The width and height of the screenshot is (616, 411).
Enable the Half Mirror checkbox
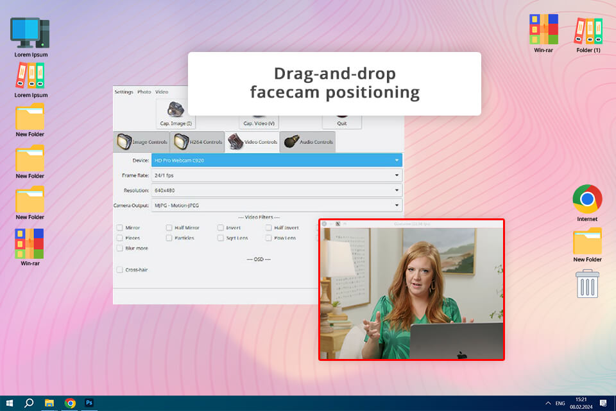tap(169, 228)
